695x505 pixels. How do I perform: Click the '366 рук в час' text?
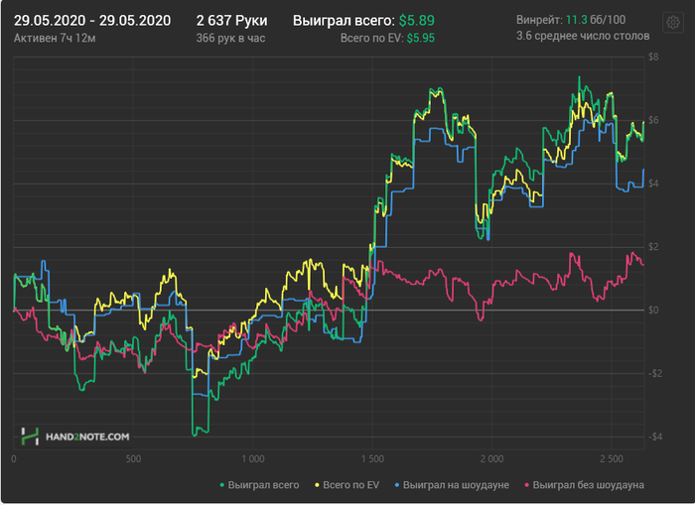[x=230, y=38]
